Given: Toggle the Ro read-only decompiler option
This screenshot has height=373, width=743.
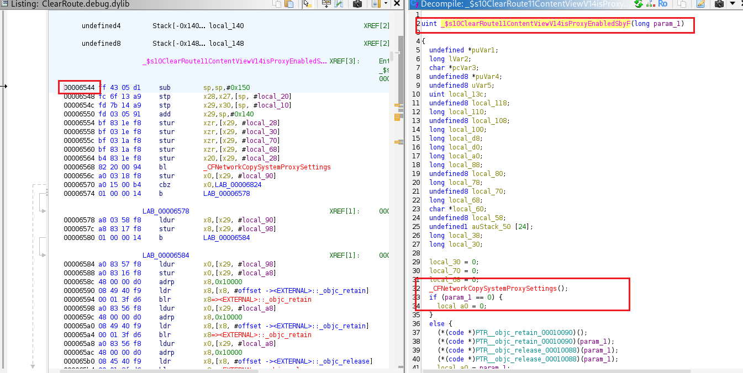Looking at the screenshot, I should click(x=662, y=4).
